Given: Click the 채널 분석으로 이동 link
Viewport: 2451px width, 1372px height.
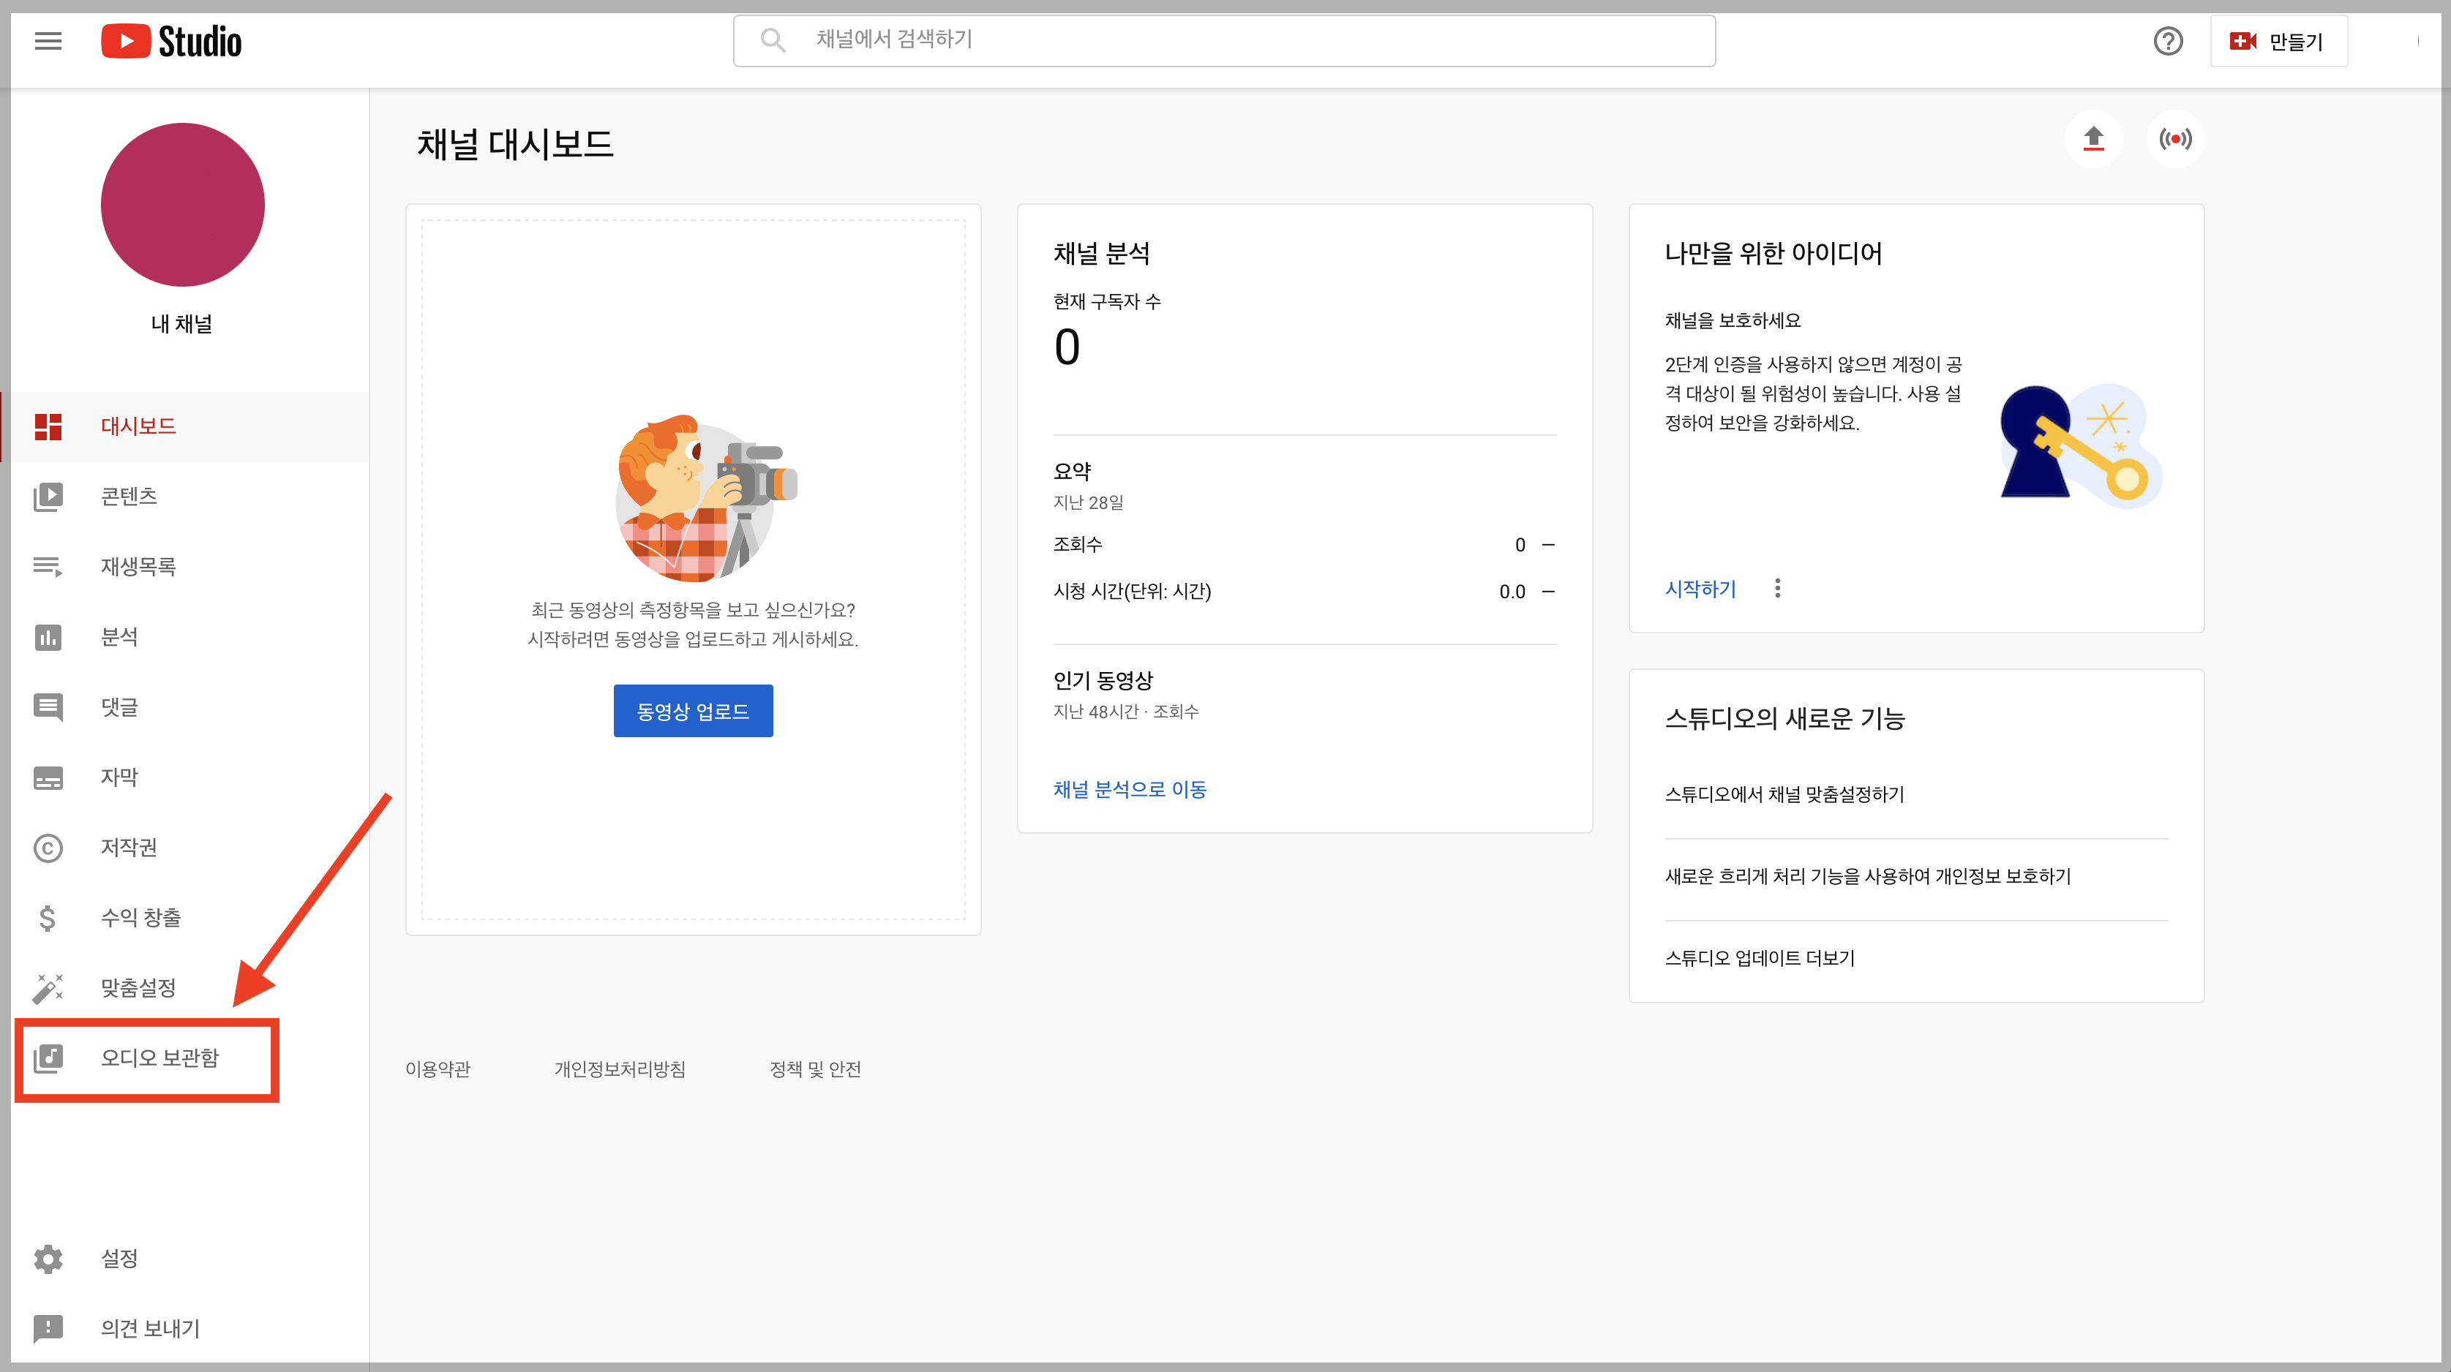Looking at the screenshot, I should pos(1130,789).
